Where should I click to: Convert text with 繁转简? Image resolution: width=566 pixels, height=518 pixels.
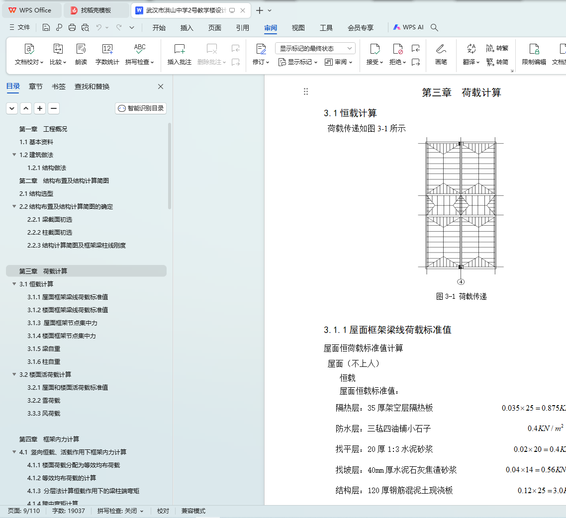497,62
